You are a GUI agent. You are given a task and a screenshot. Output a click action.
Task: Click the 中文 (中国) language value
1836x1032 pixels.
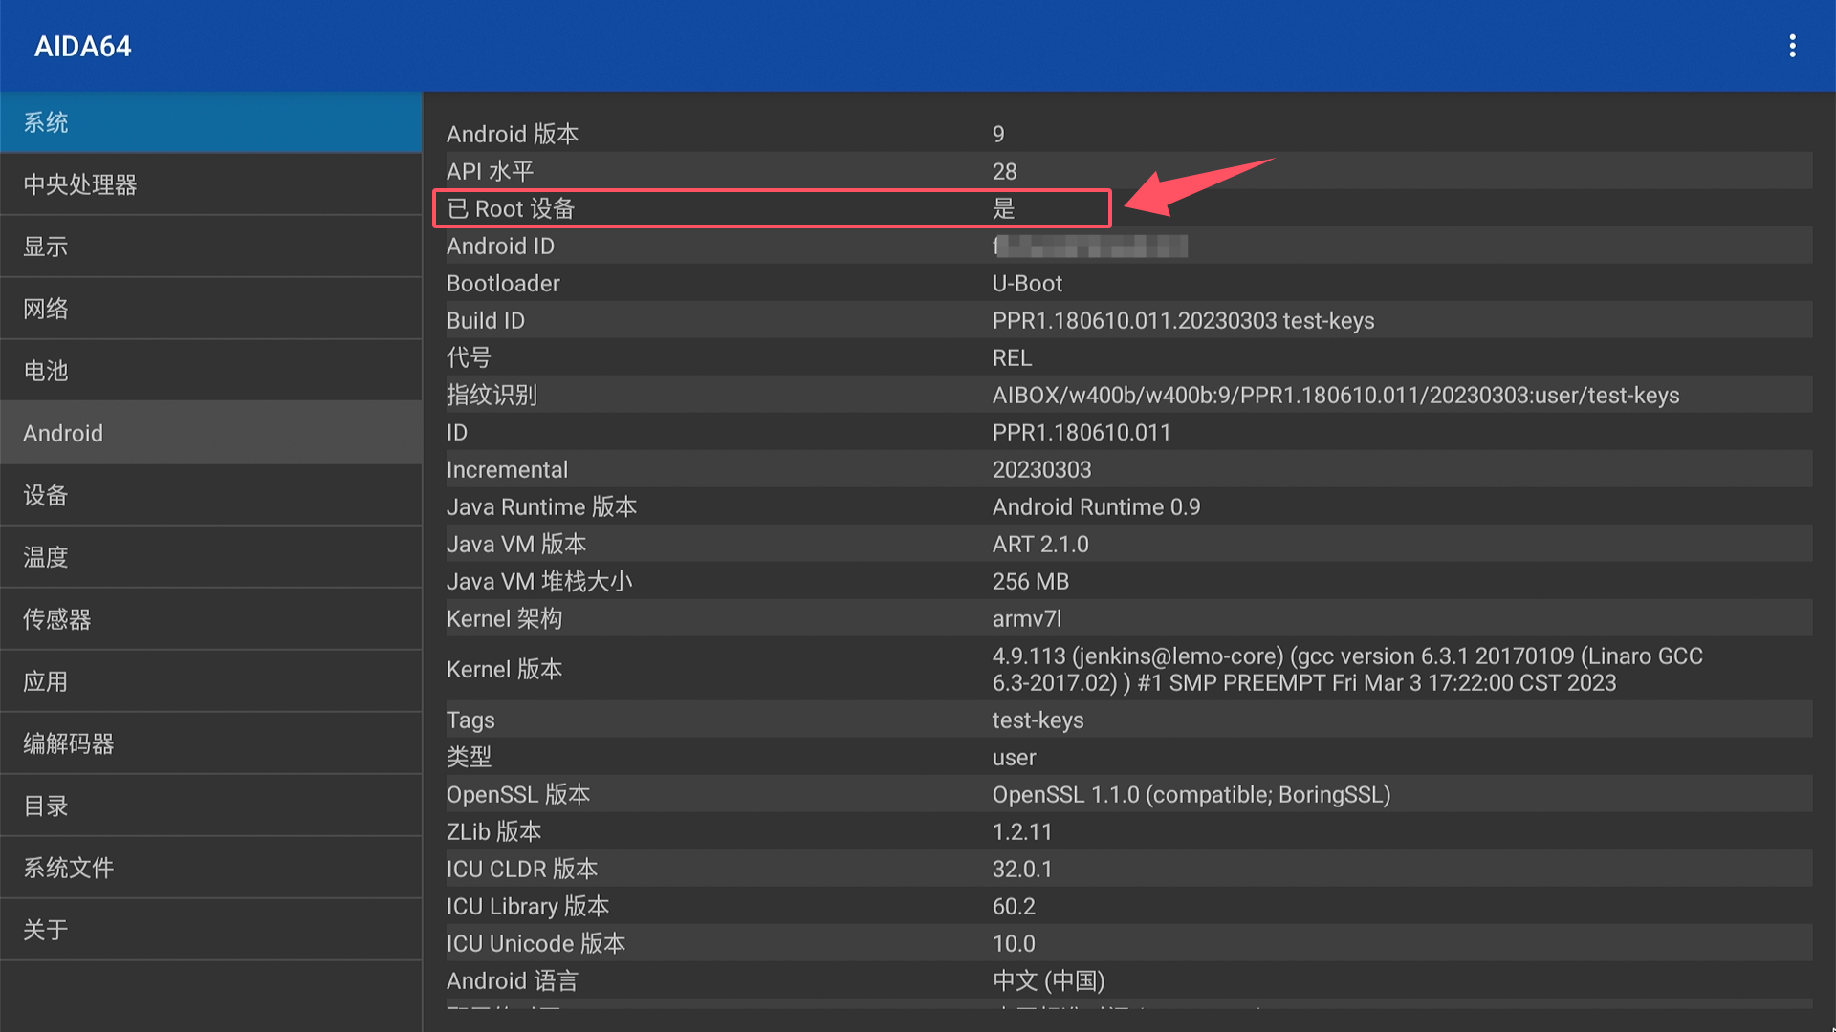click(1048, 980)
